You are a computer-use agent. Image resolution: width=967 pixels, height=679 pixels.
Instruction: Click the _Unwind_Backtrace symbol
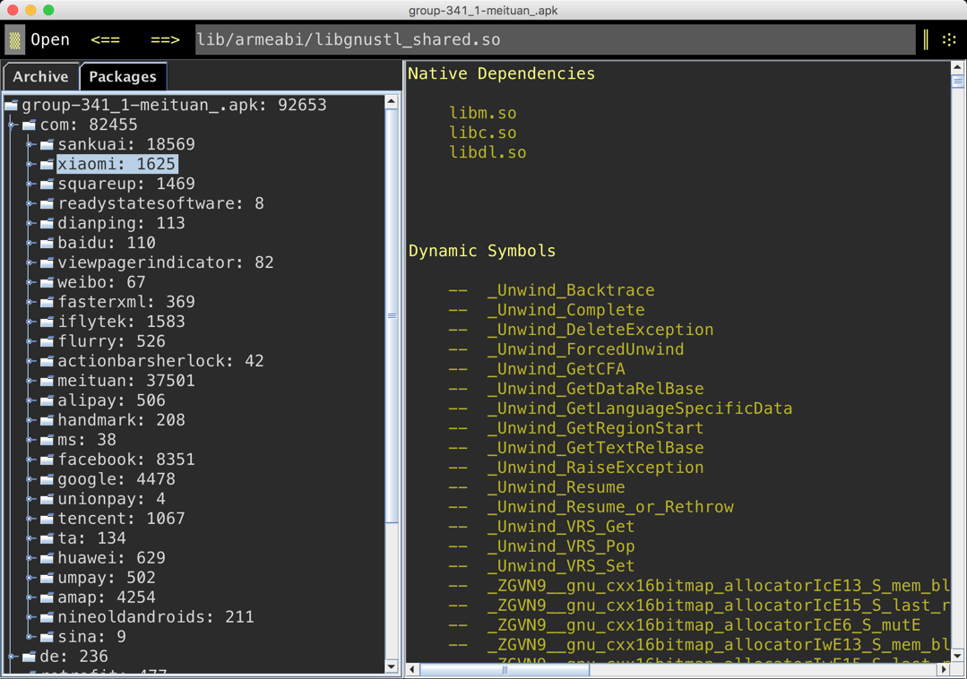[x=571, y=290]
